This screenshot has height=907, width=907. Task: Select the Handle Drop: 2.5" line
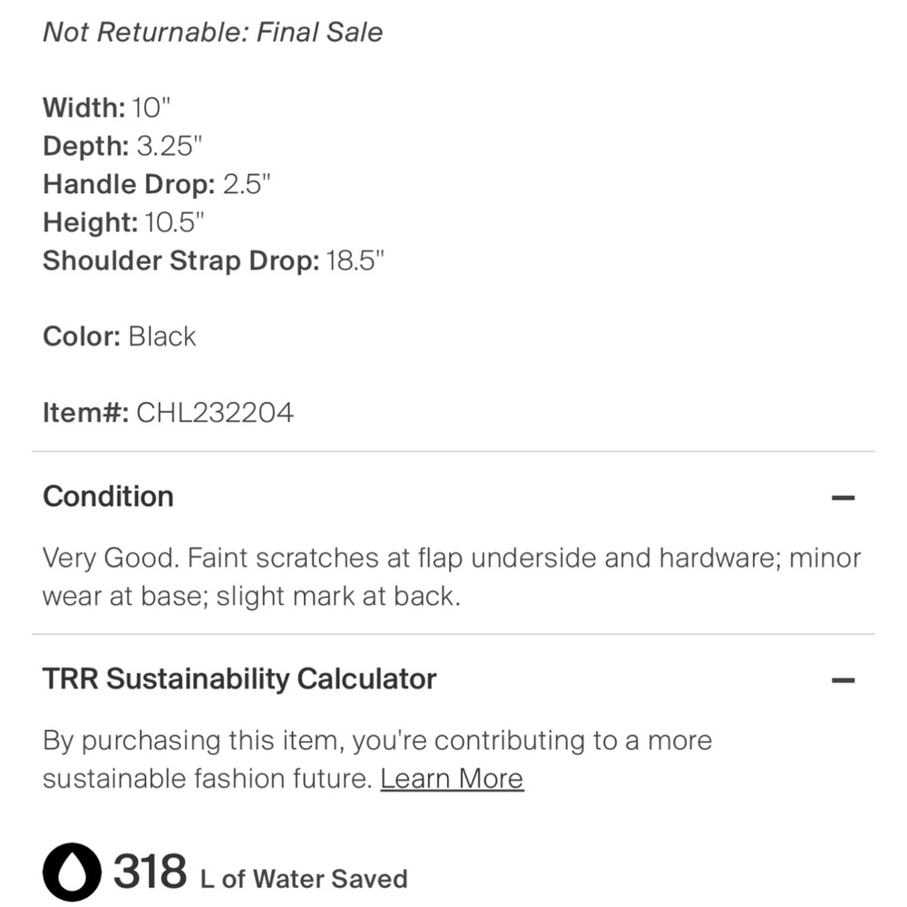[157, 184]
